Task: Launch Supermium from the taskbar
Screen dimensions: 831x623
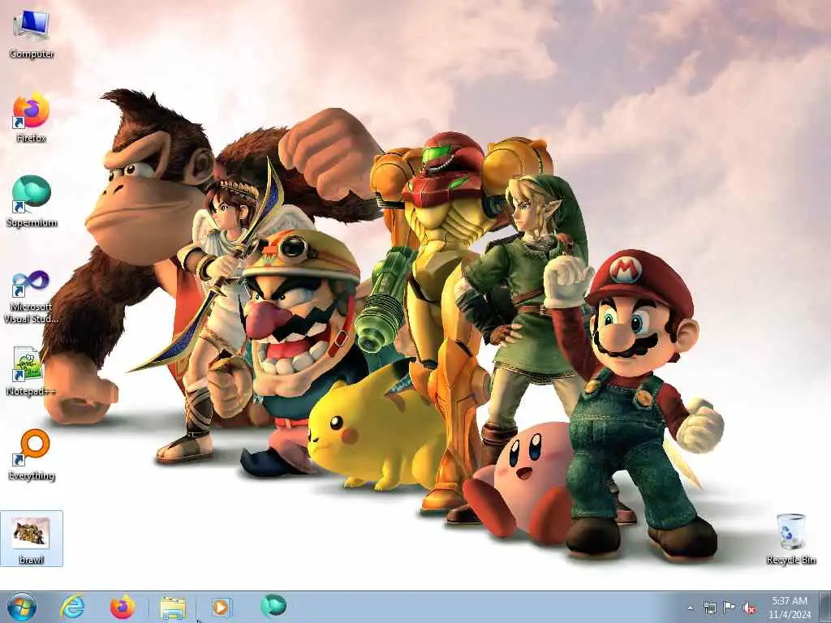Action: (x=273, y=606)
